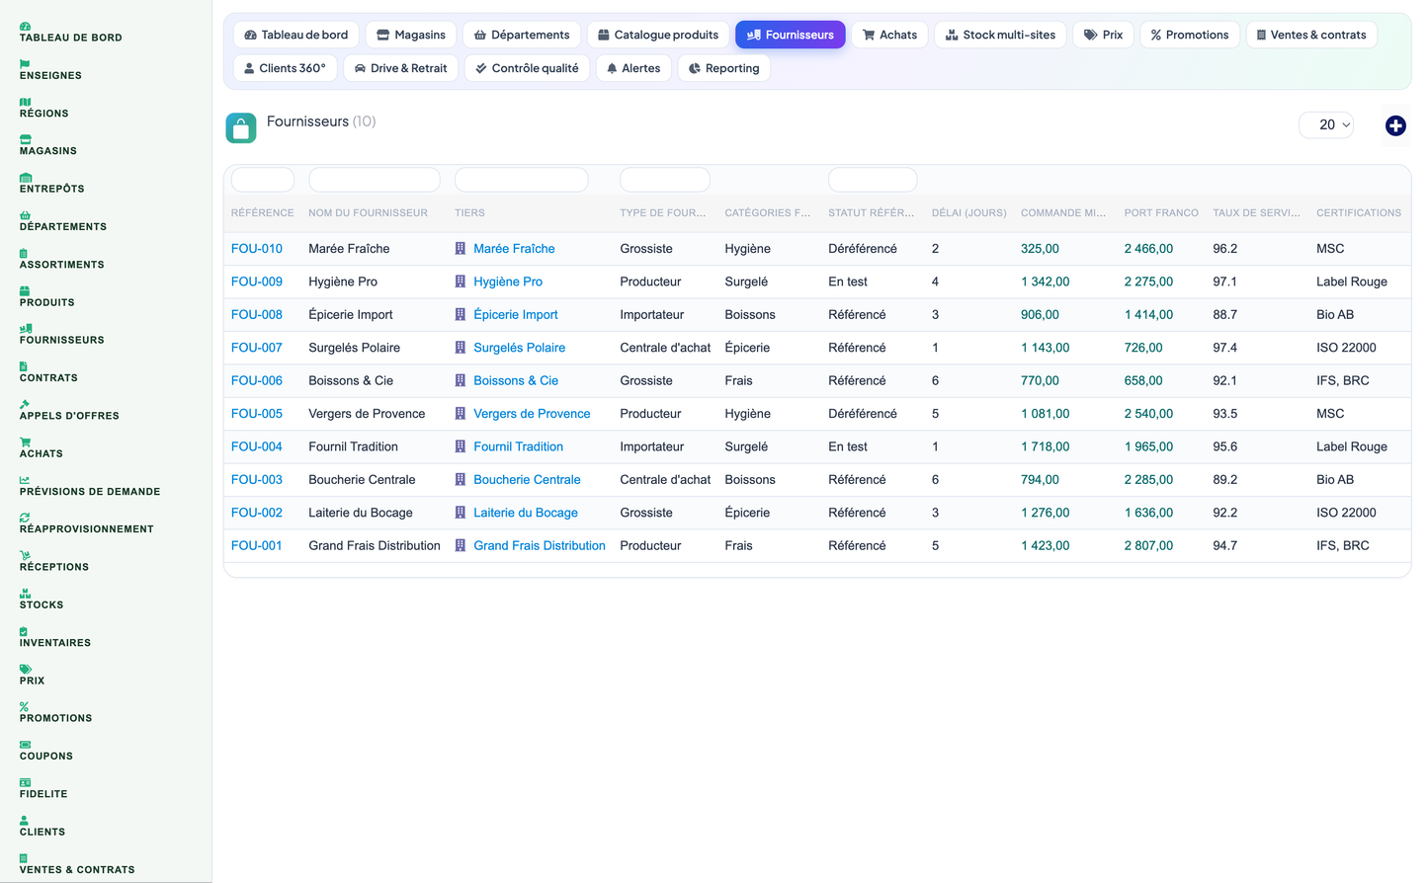Click the Réapprovisionnement refresh icon

(x=25, y=518)
